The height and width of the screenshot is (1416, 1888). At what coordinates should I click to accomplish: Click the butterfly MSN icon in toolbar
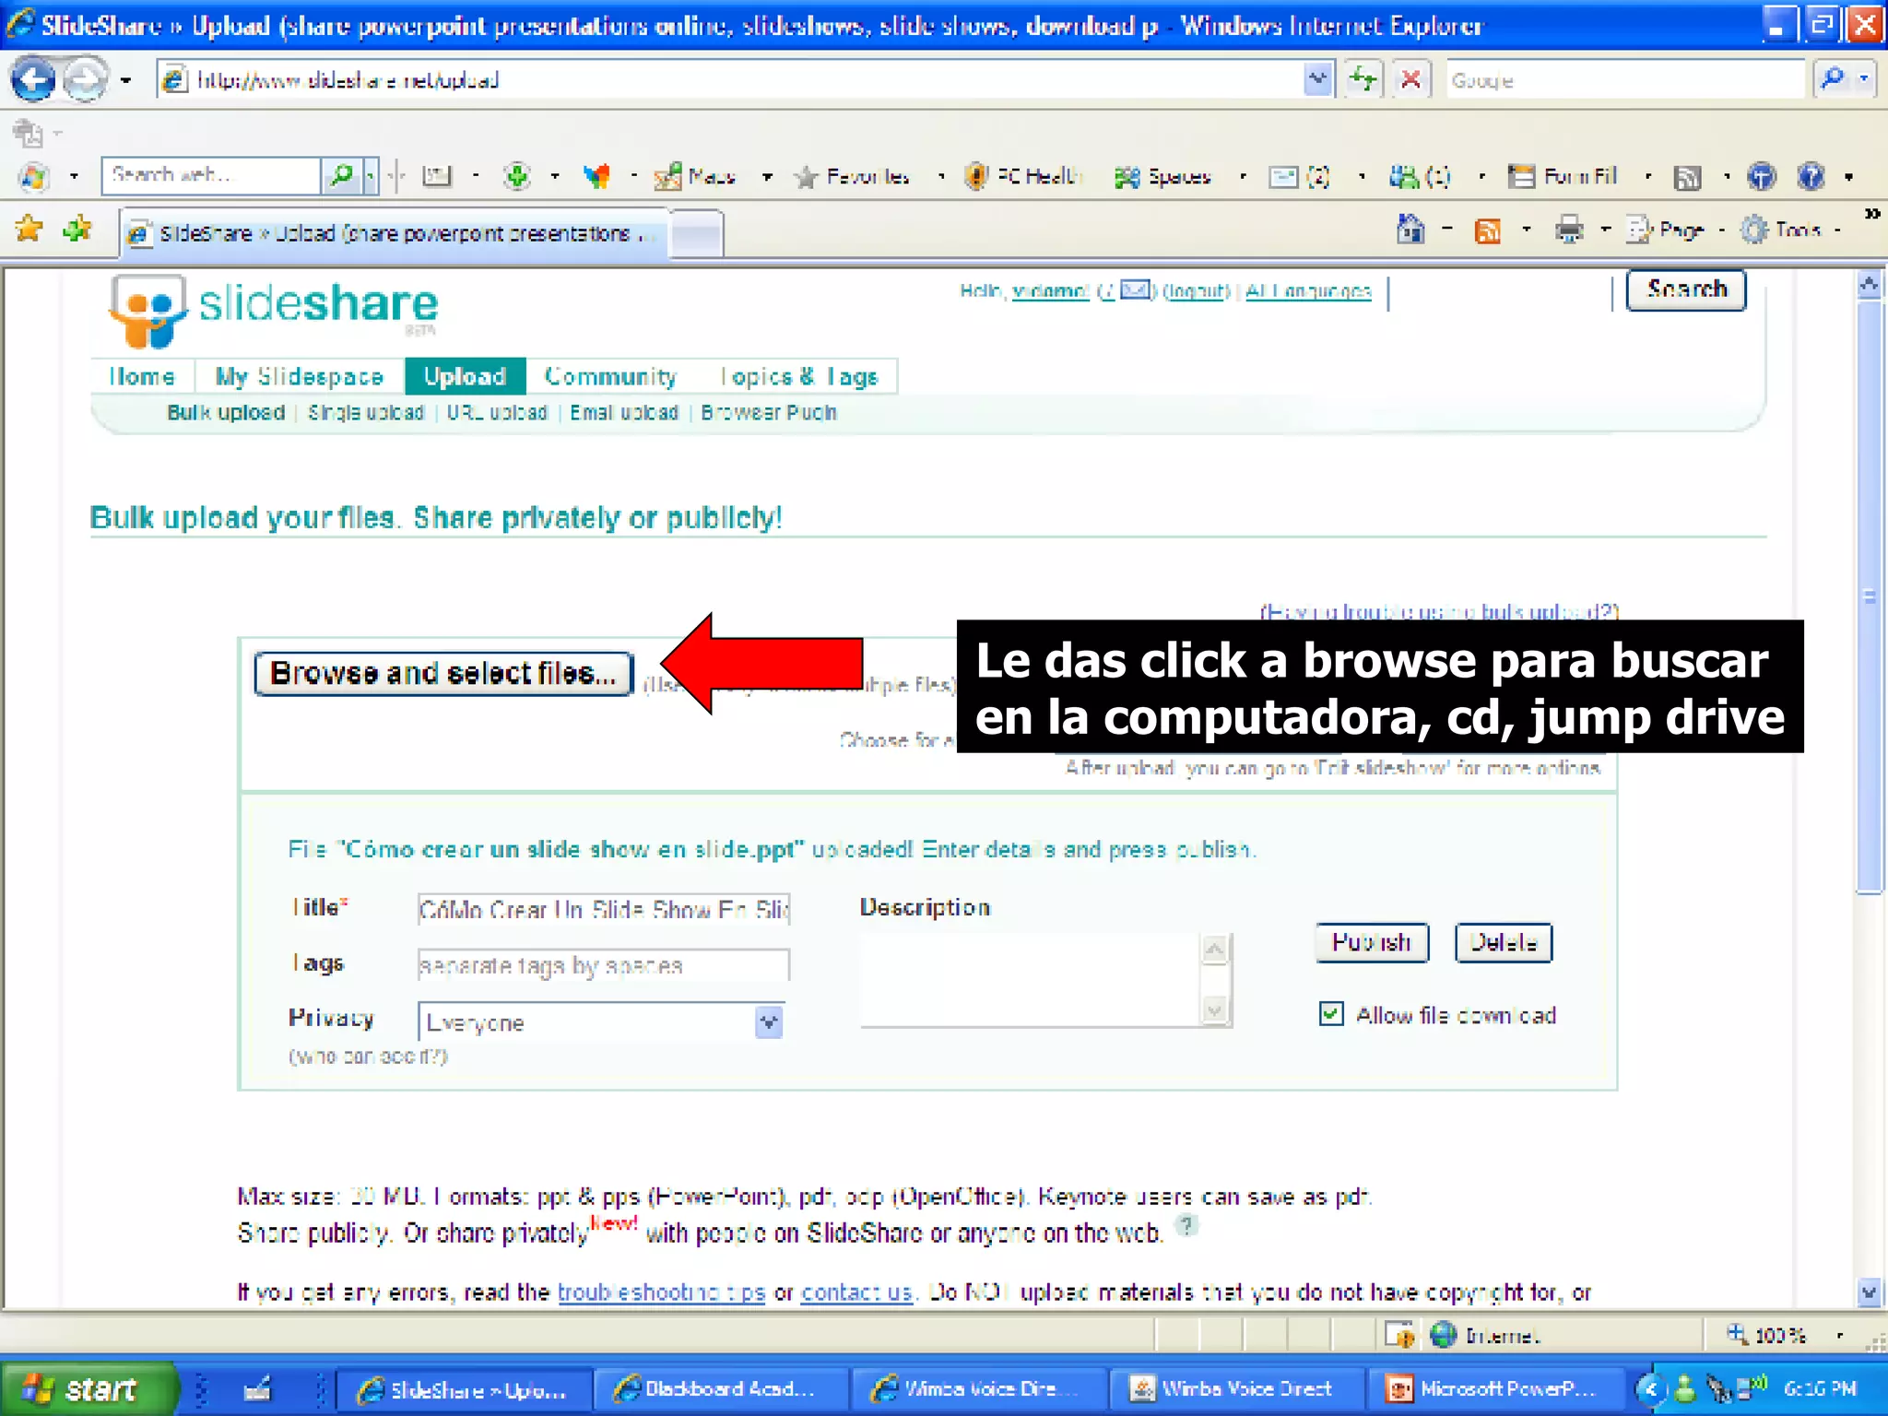coord(597,175)
